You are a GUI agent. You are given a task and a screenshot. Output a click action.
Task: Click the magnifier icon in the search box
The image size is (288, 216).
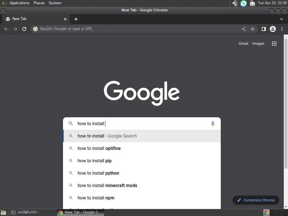(71, 123)
